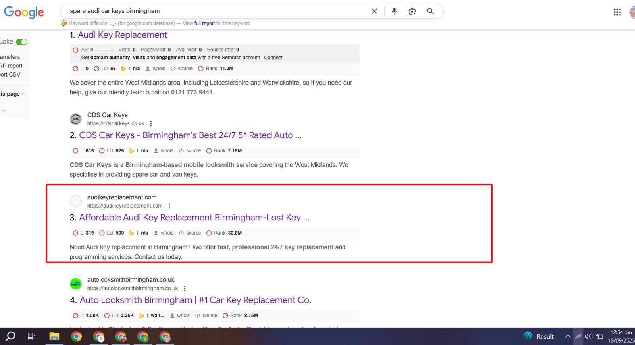Viewport: 635px width, 345px height.
Task: Click the magnifier search button
Action: click(x=430, y=11)
